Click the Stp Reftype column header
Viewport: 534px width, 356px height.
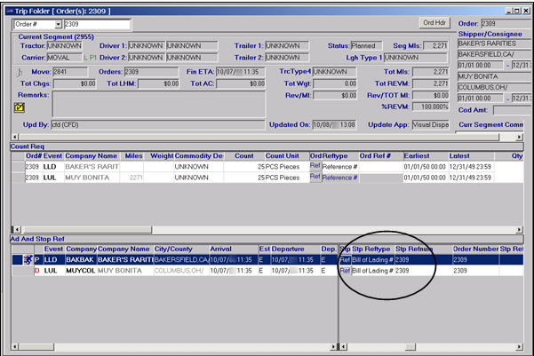coord(372,249)
